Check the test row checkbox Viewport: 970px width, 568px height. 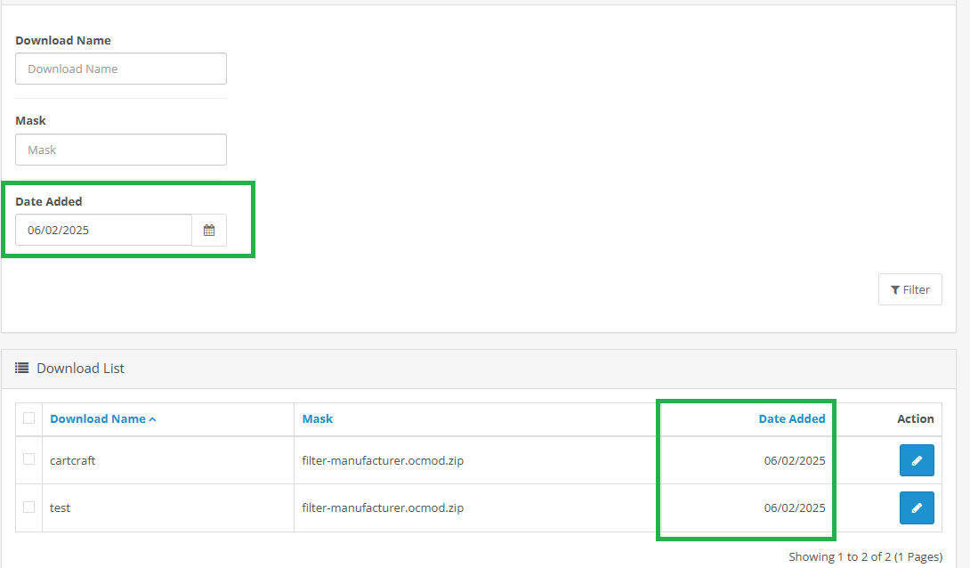point(29,507)
